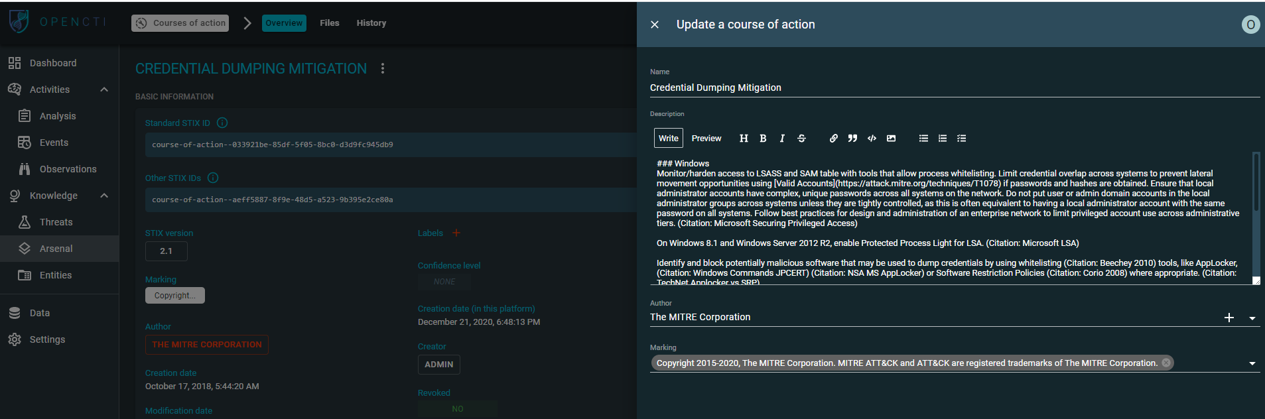The height and width of the screenshot is (419, 1265).
Task: Click inside the description text area
Action: (x=952, y=219)
